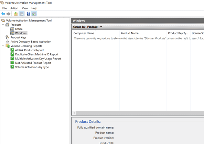
Task: Select the Products tree item
Action: coord(16,25)
